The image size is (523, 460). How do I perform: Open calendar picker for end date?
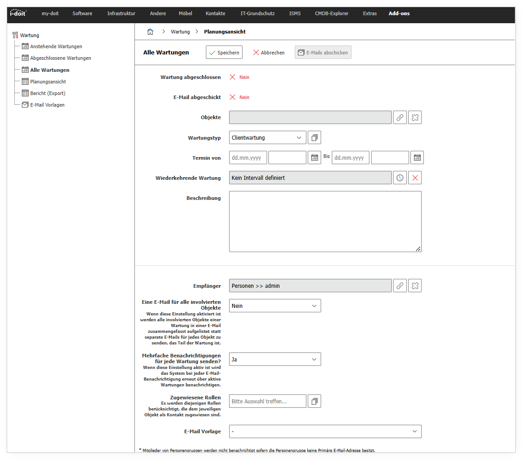[x=417, y=157]
